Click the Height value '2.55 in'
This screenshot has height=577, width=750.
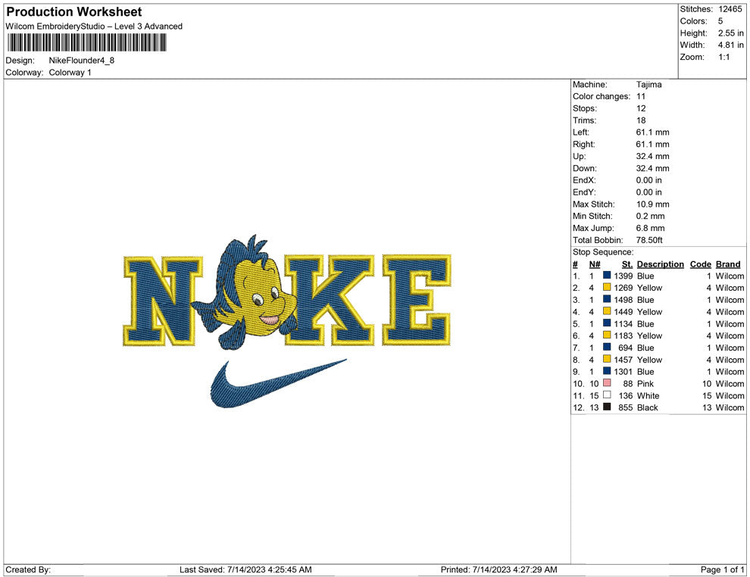click(x=730, y=33)
